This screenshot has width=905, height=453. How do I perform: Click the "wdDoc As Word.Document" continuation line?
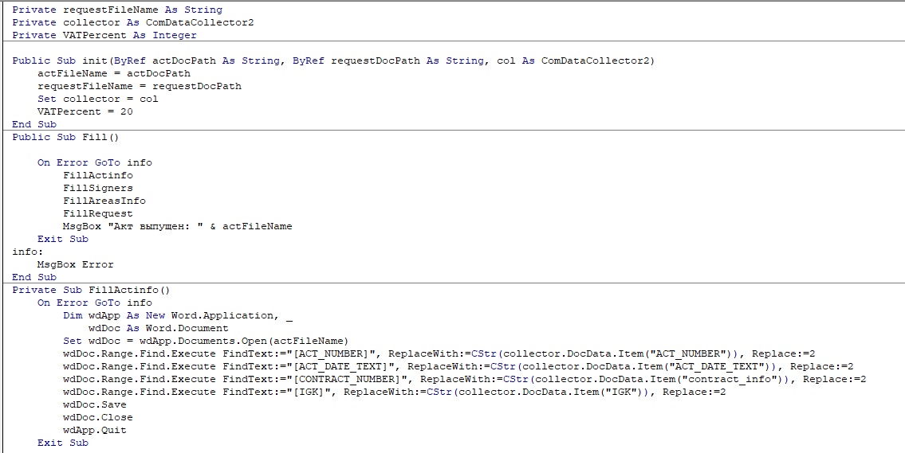pos(159,328)
